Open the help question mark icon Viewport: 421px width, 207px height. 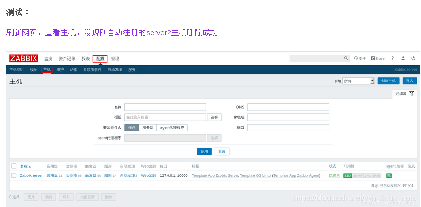[392, 58]
